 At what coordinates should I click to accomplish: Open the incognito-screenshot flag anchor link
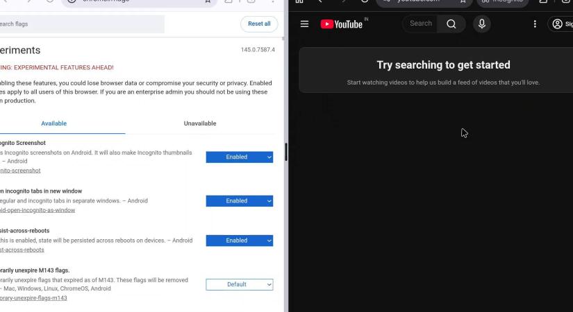pyautogui.click(x=20, y=171)
